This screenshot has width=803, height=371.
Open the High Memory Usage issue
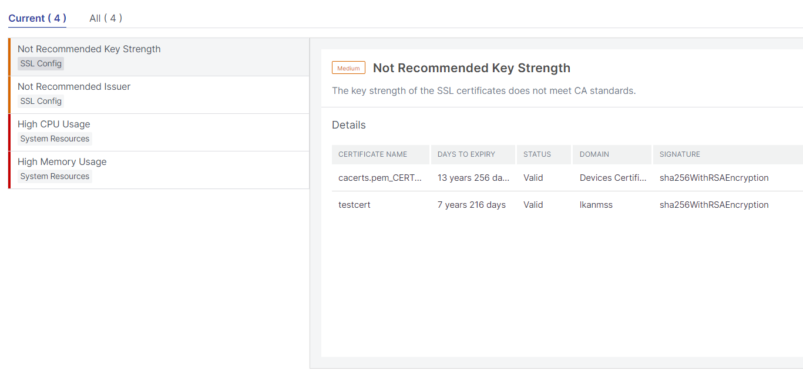[x=159, y=170]
